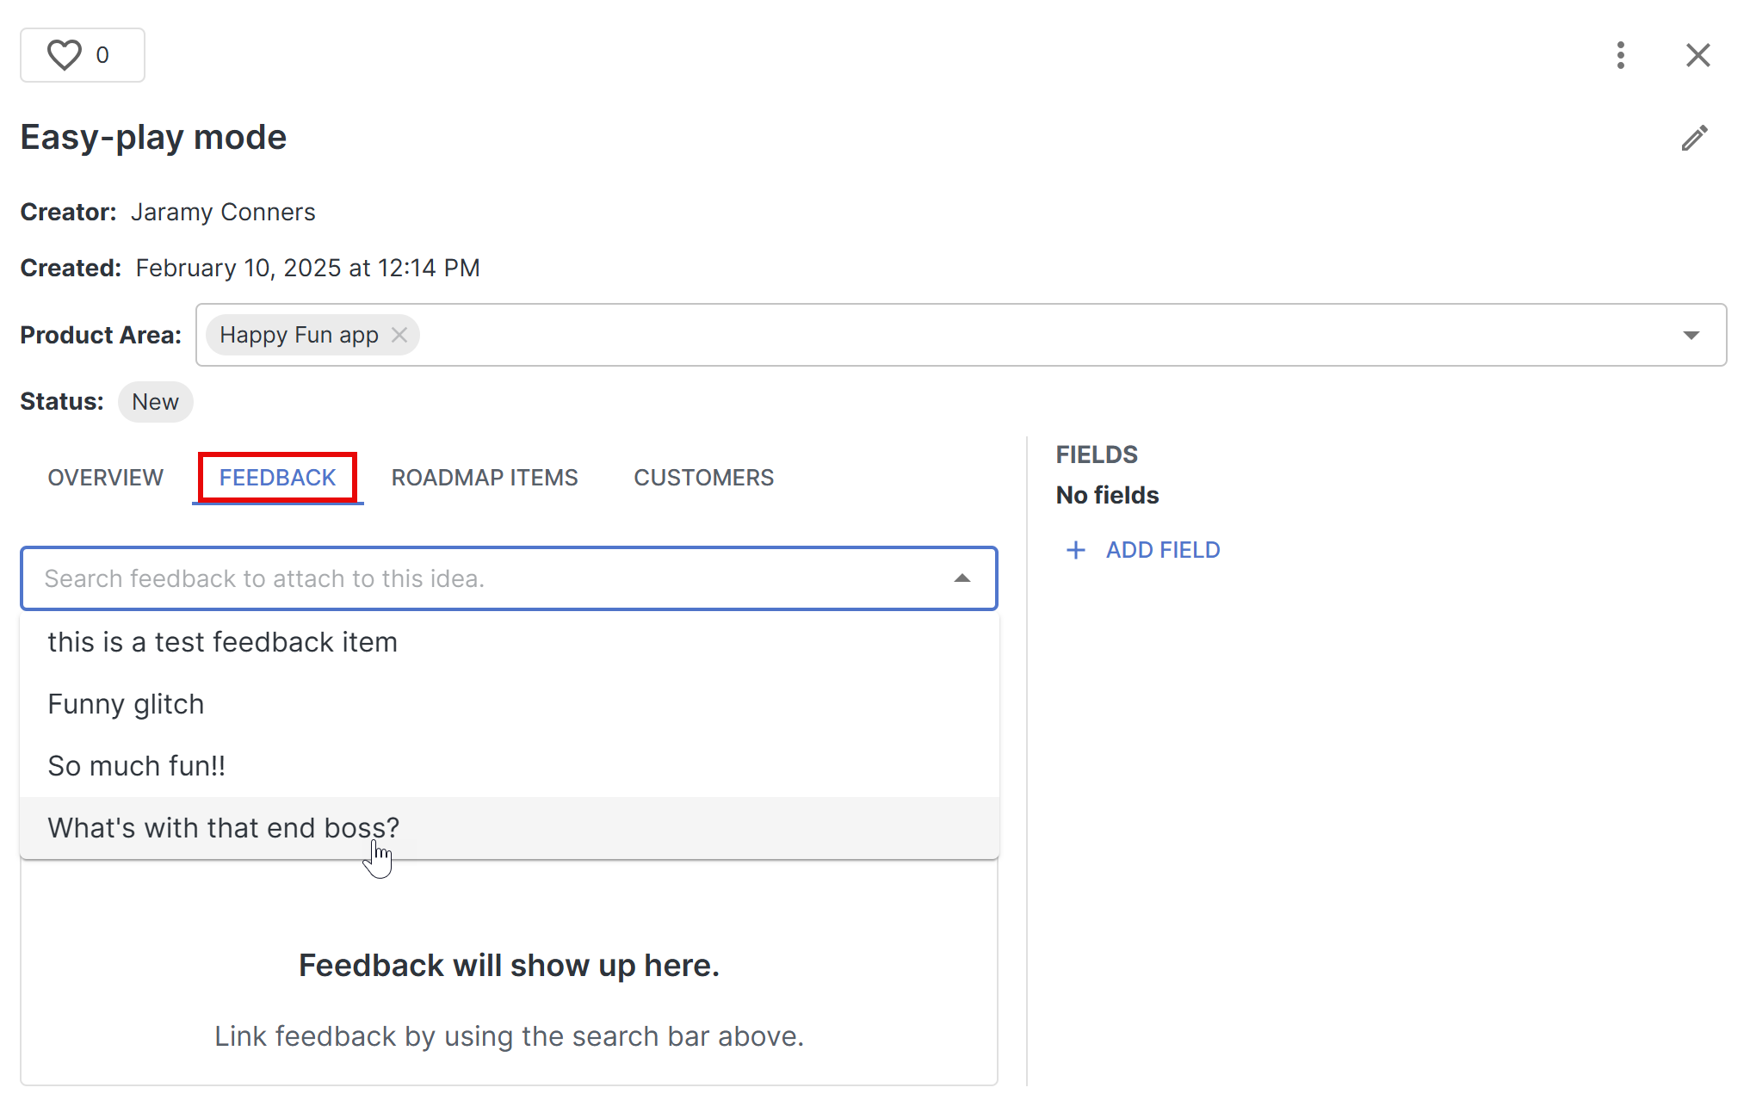Go to the Customers tab
Screen dimensions: 1750x1100
tap(703, 478)
